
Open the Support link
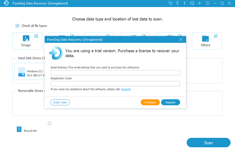126,89
